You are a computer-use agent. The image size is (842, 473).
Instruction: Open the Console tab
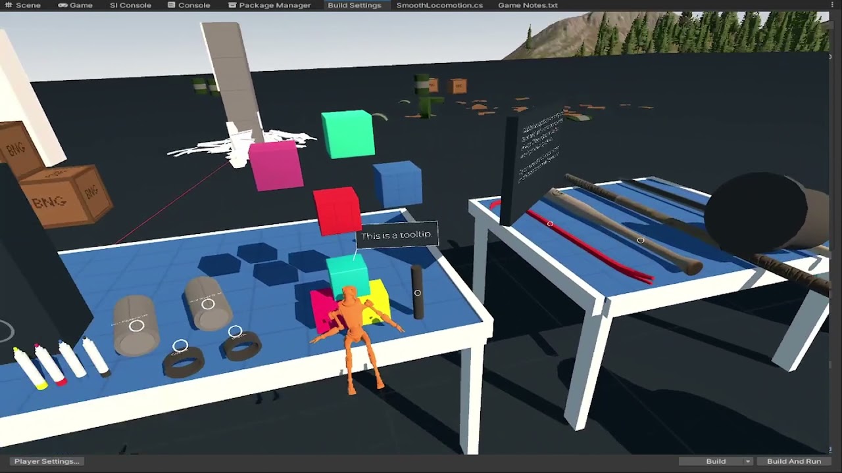189,5
